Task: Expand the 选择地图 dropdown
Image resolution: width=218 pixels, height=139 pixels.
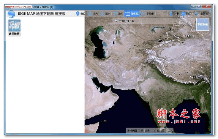Action: [x=14, y=34]
